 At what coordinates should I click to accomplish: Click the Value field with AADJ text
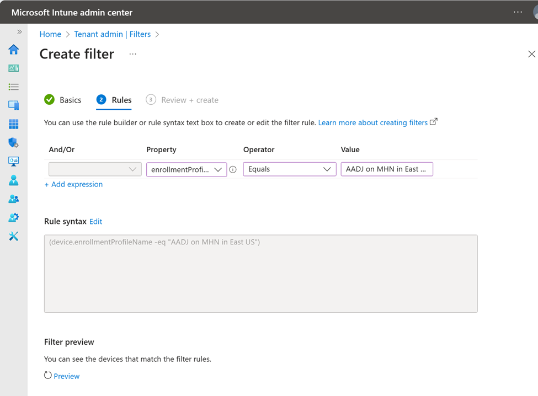click(386, 169)
